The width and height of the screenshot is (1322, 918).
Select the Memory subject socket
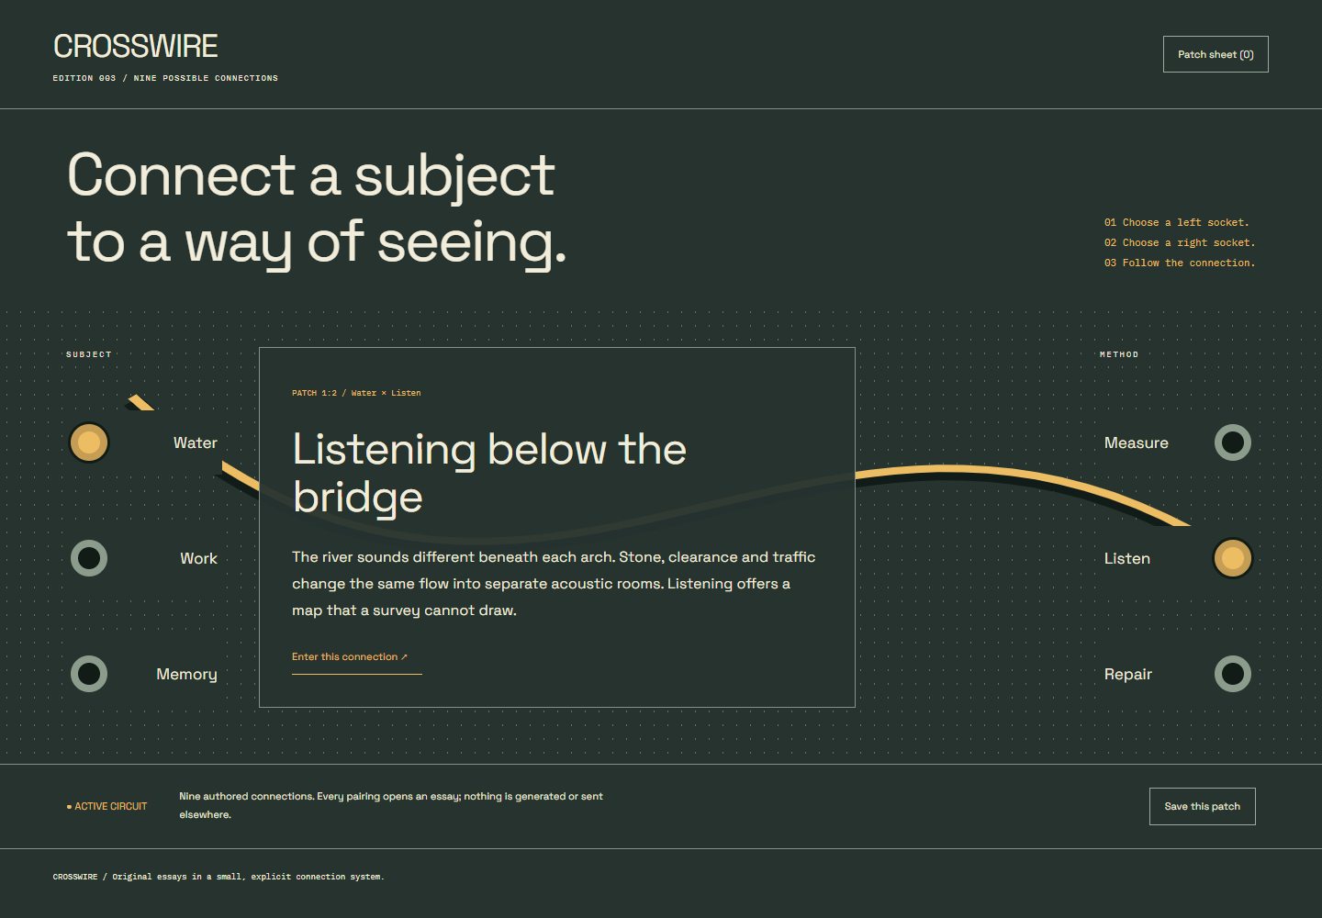[89, 674]
